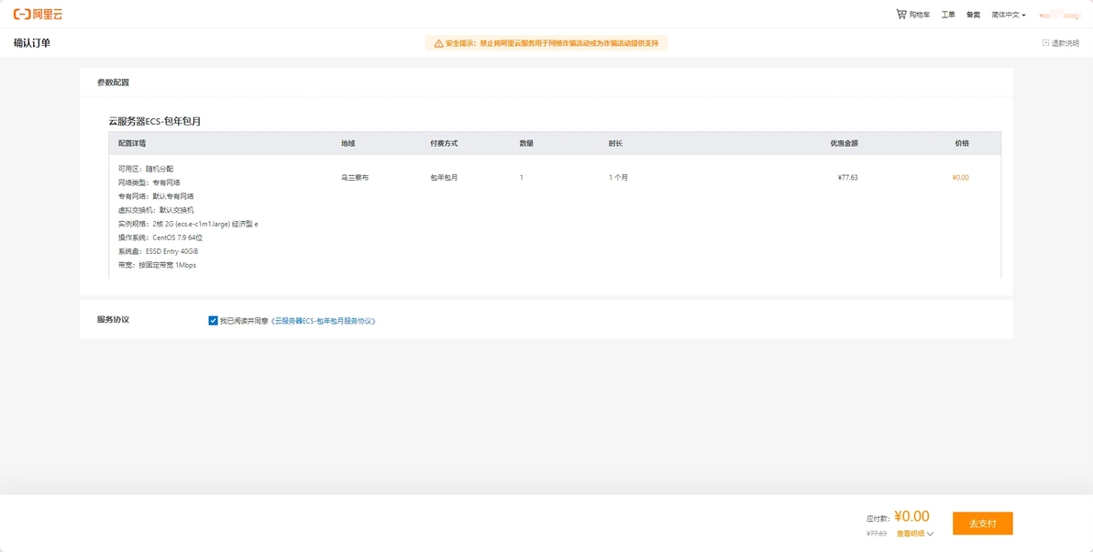Select the discount amount ¥77.63 in the table
Viewport: 1093px width, 552px height.
pyautogui.click(x=847, y=178)
